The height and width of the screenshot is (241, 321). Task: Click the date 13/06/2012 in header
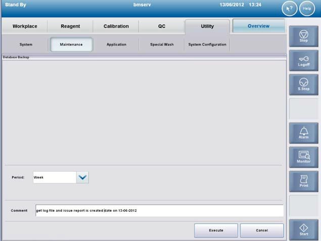(232, 5)
